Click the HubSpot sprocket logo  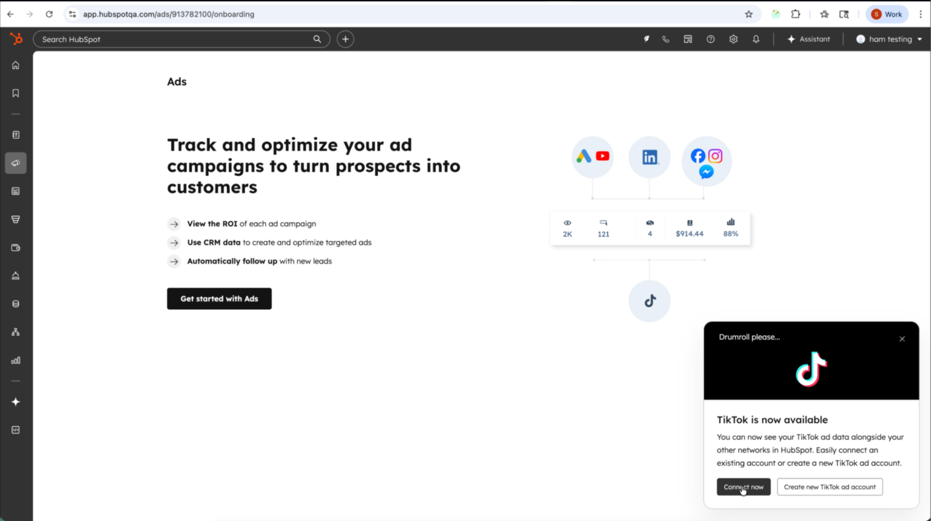[16, 39]
